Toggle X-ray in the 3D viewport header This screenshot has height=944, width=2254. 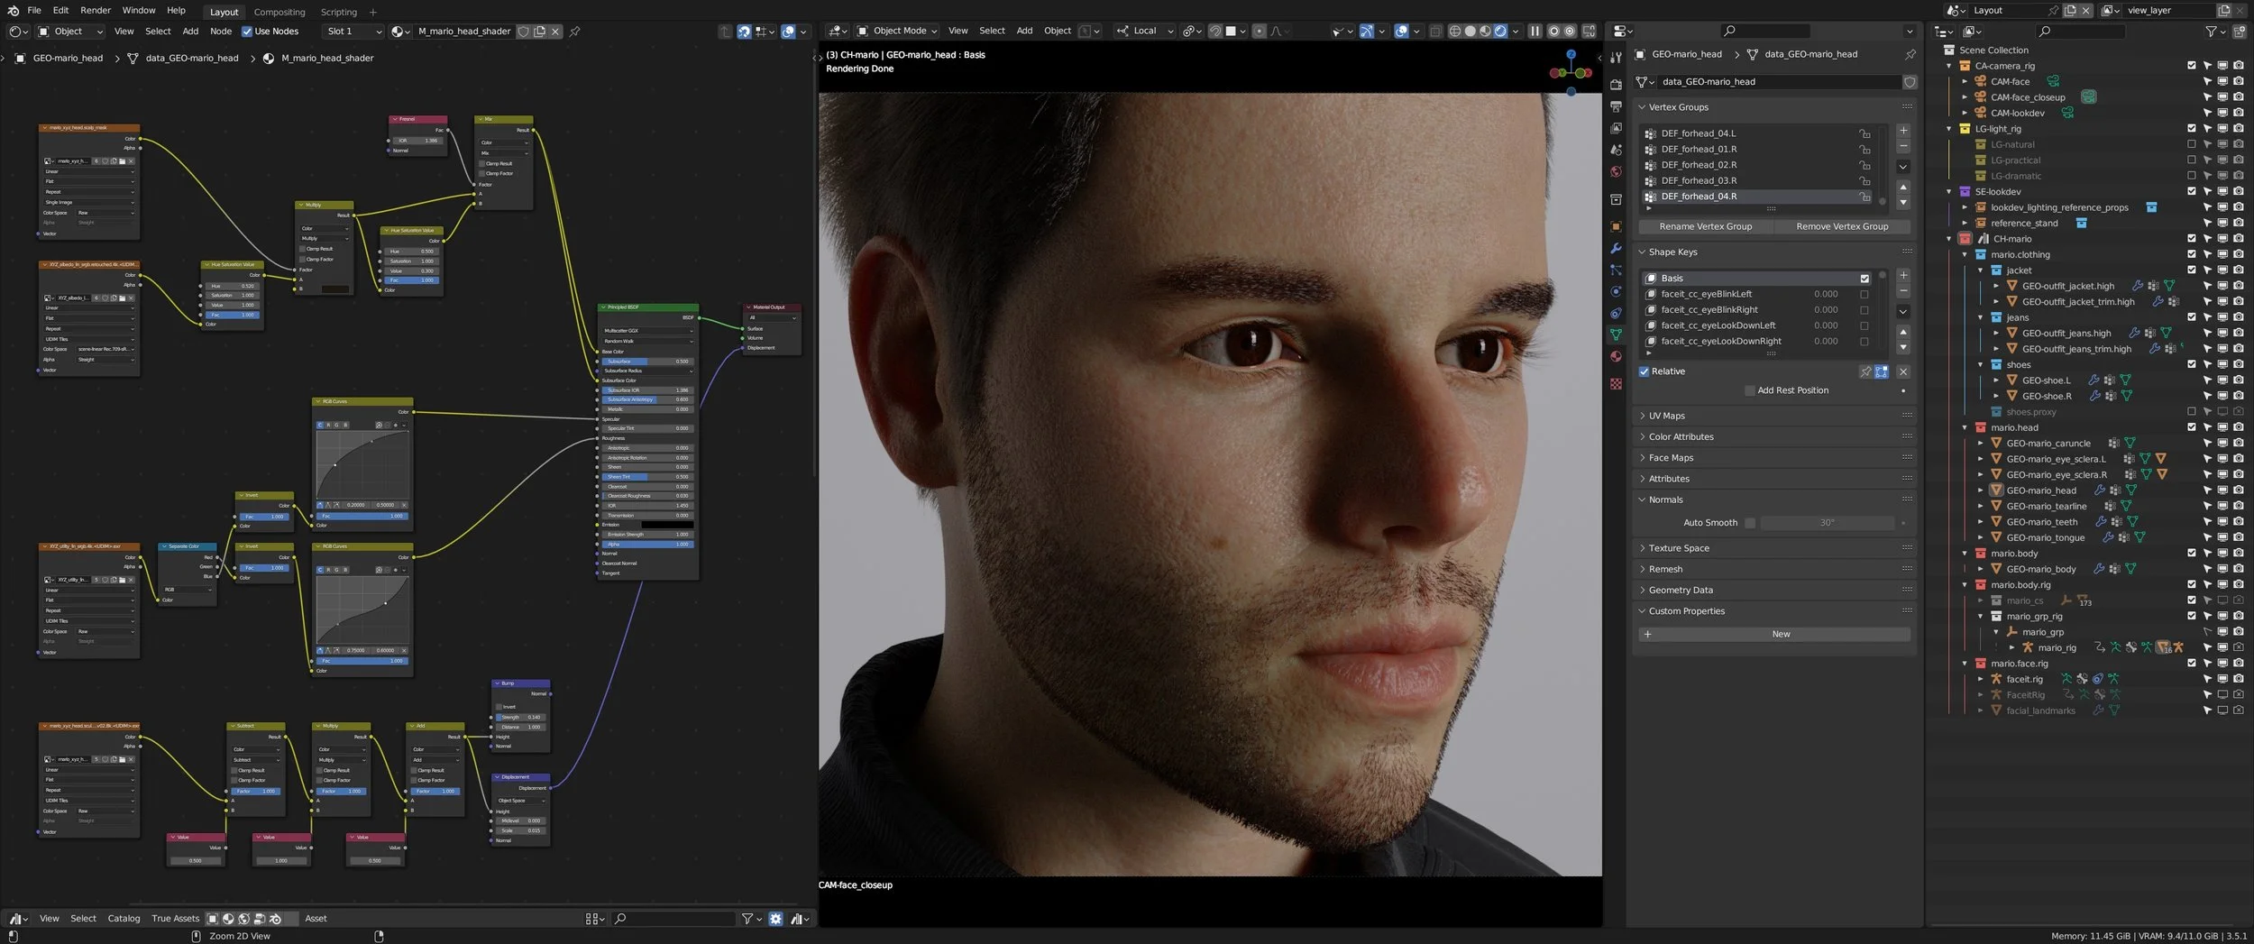[1435, 31]
